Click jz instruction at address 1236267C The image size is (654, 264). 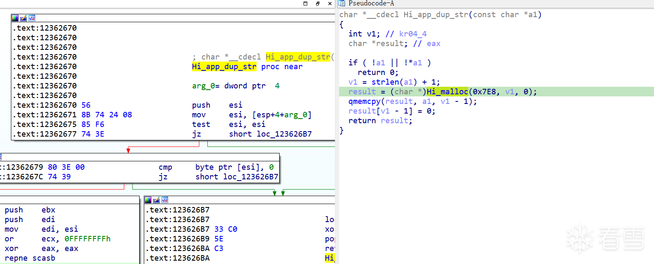click(218, 177)
